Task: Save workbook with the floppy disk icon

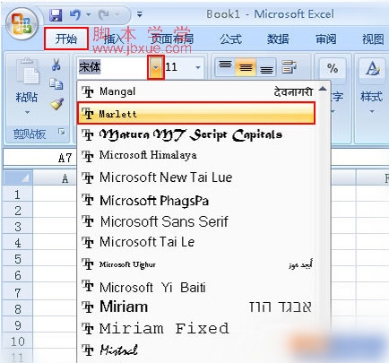Action: pyautogui.click(x=56, y=14)
